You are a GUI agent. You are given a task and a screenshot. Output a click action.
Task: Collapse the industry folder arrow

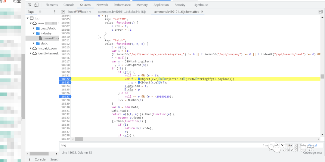pyautogui.click(x=34, y=33)
